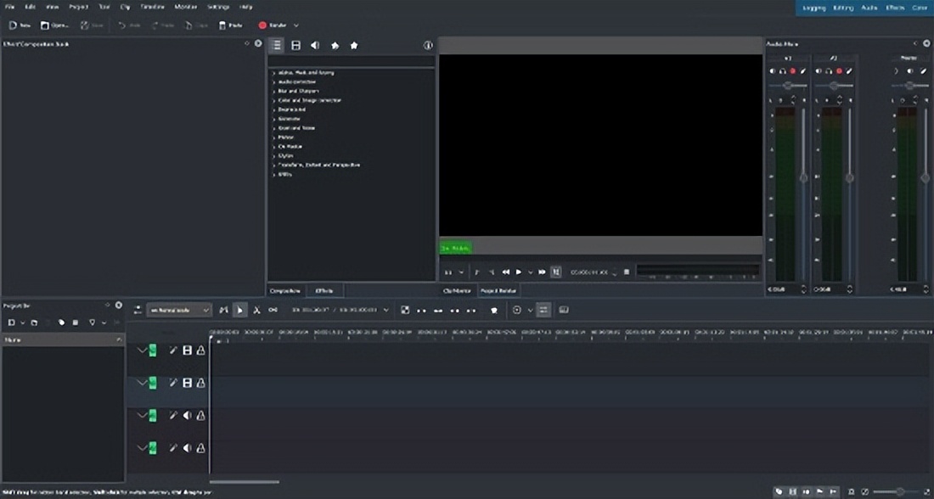Image resolution: width=934 pixels, height=499 pixels.
Task: Open the Settings menu
Action: click(x=218, y=7)
